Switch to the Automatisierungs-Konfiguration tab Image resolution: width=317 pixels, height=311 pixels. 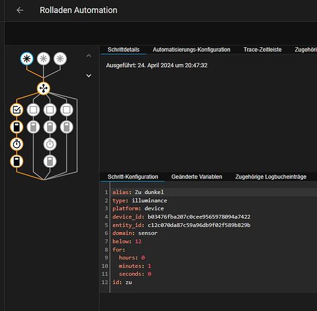(192, 50)
